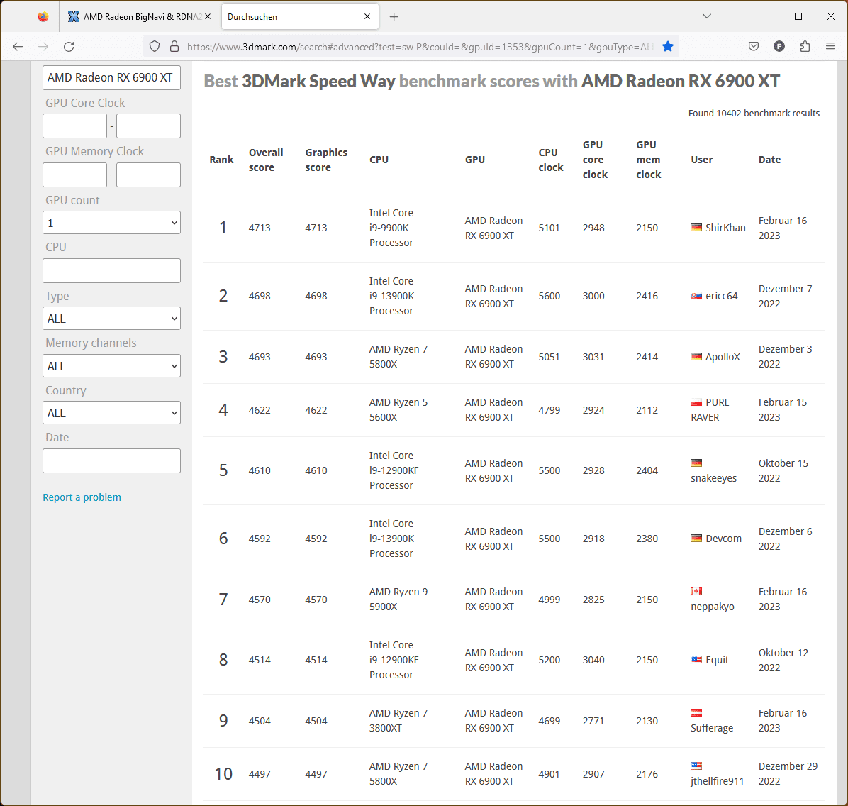Click Austrian flag above Sufferage
This screenshot has width=848, height=806.
pos(696,712)
